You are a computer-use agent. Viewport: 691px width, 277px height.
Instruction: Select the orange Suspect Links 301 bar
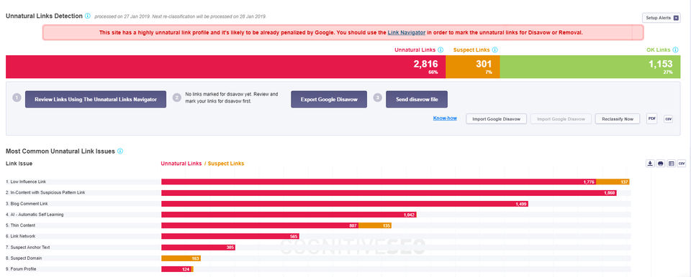[473, 67]
